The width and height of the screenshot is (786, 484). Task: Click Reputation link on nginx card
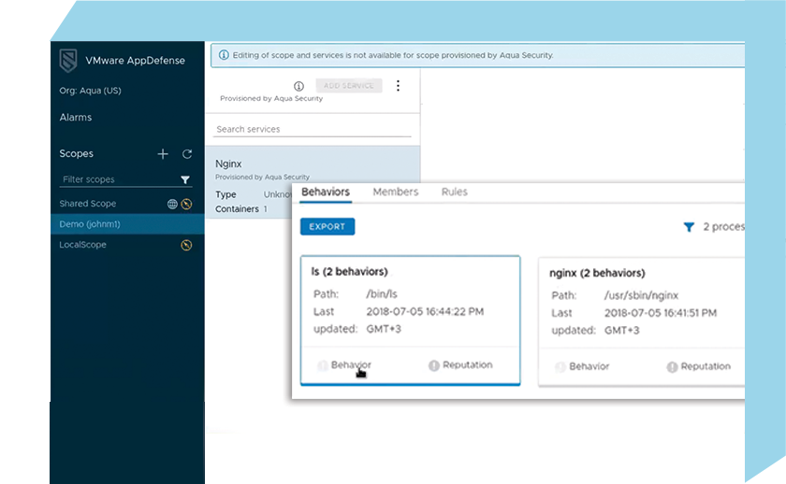[706, 366]
